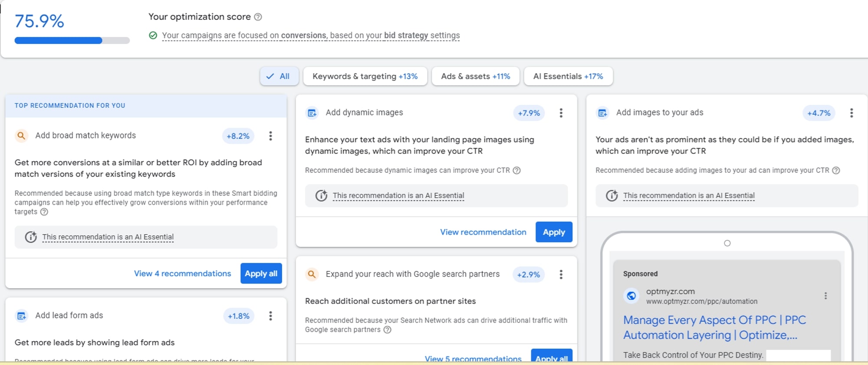Click help icon after dynamic images CTR text

pos(516,170)
